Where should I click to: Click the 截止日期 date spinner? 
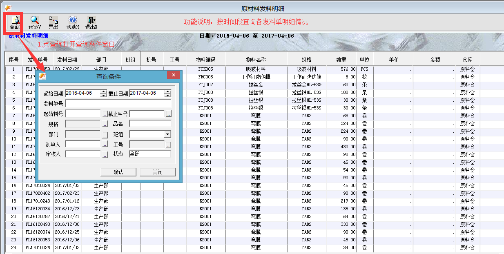click(x=167, y=94)
